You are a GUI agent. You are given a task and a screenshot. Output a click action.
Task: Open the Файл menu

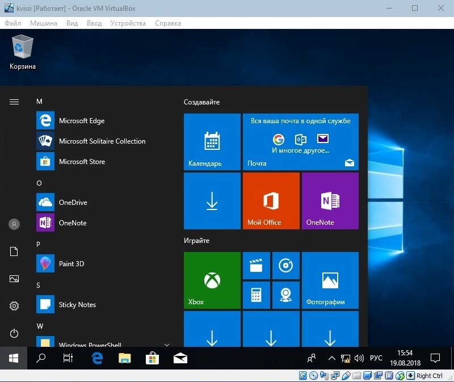pyautogui.click(x=12, y=23)
